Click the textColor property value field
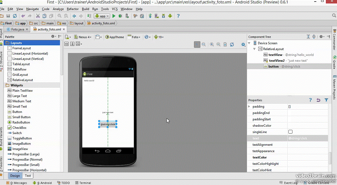The height and width of the screenshot is (185, 337). tap(308, 157)
